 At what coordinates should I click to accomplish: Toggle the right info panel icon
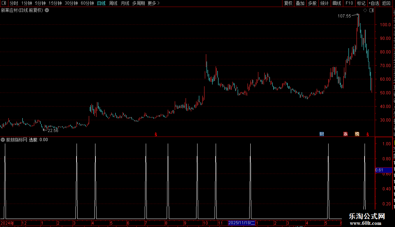[x=372, y=10]
